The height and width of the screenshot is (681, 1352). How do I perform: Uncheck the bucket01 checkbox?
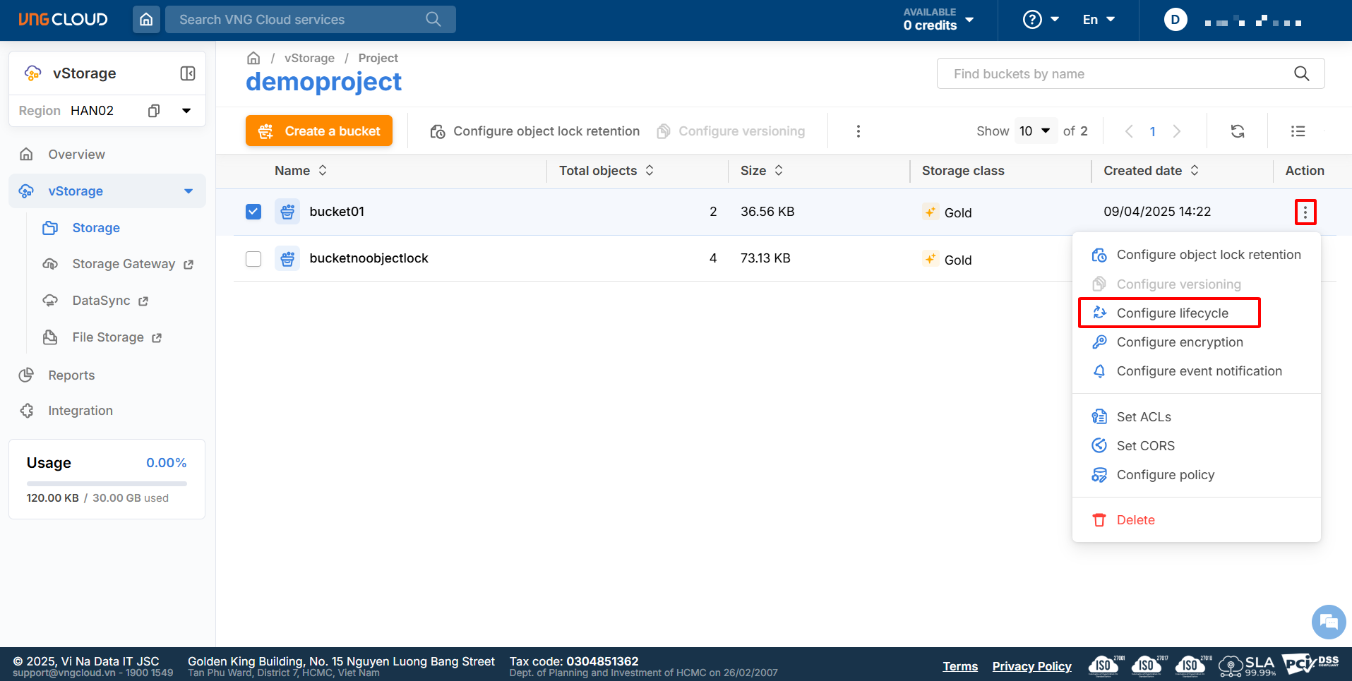253,212
